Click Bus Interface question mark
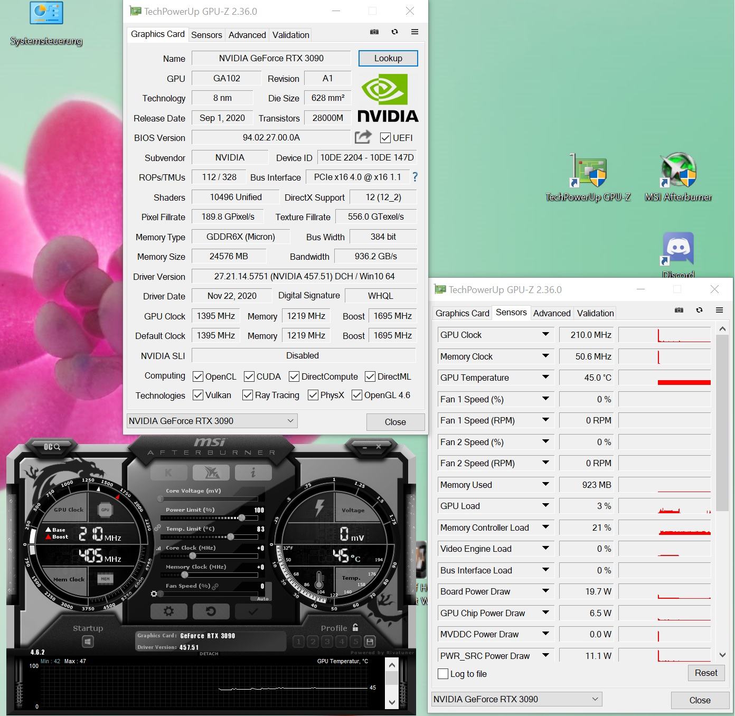This screenshot has height=716, width=735. [415, 177]
